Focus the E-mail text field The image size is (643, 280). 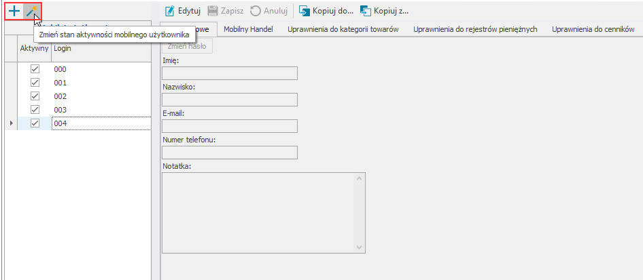(230, 126)
